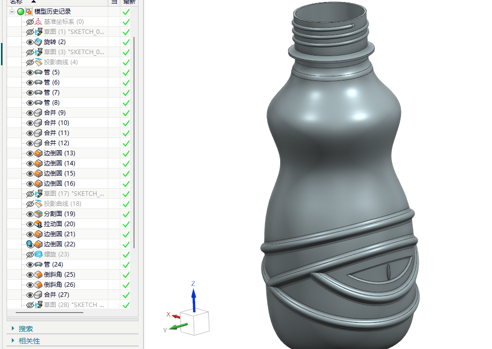Viewport: 492px width, 349px height.
Task: Hide 管 (5) feature via eye icon
Action: tap(30, 72)
